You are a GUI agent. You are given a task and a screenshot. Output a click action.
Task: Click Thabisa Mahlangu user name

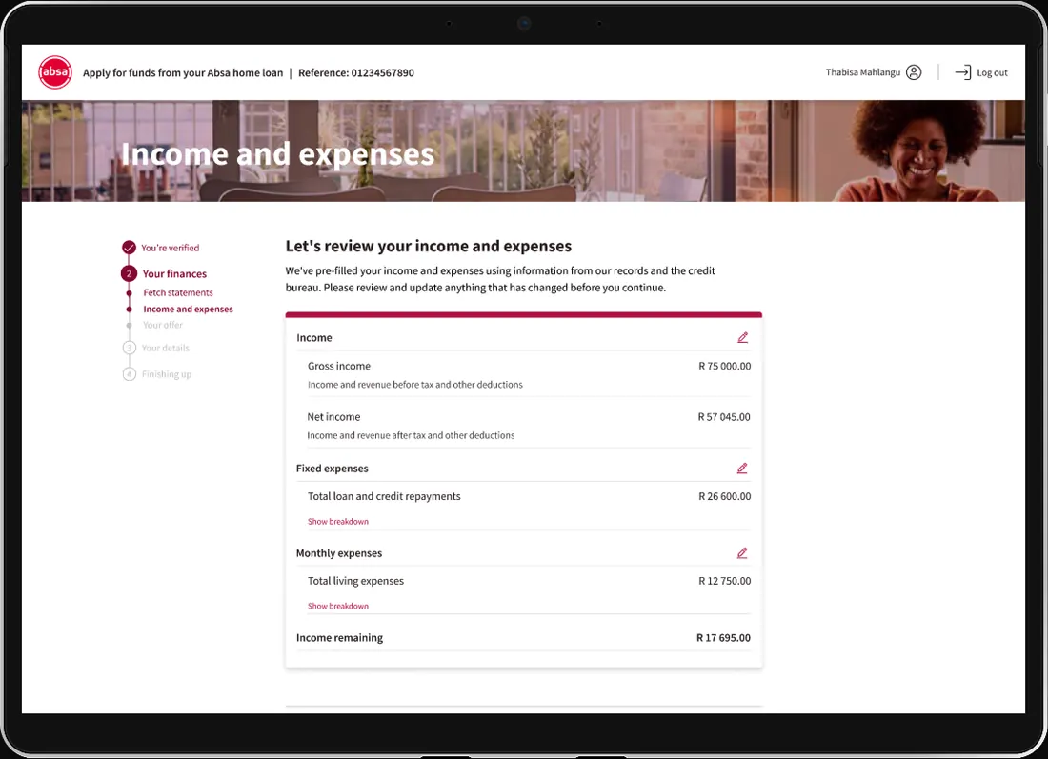[863, 72]
